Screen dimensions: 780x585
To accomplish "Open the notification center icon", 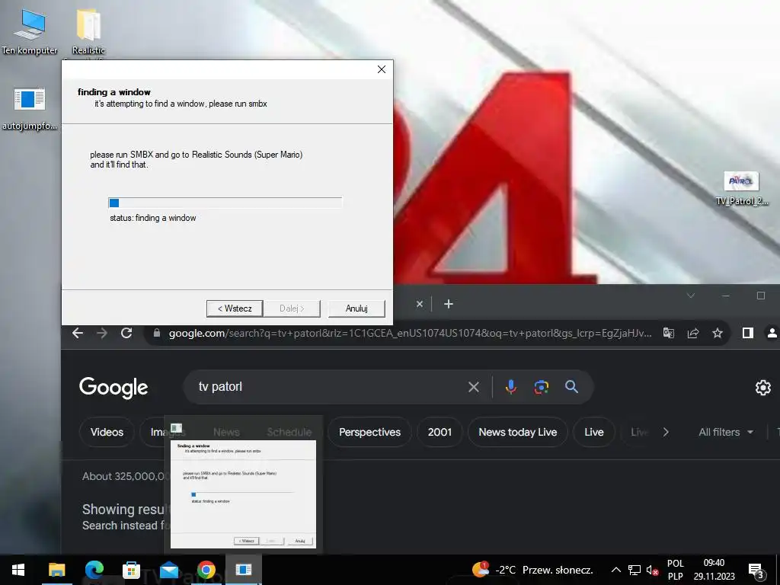I will tap(756, 570).
